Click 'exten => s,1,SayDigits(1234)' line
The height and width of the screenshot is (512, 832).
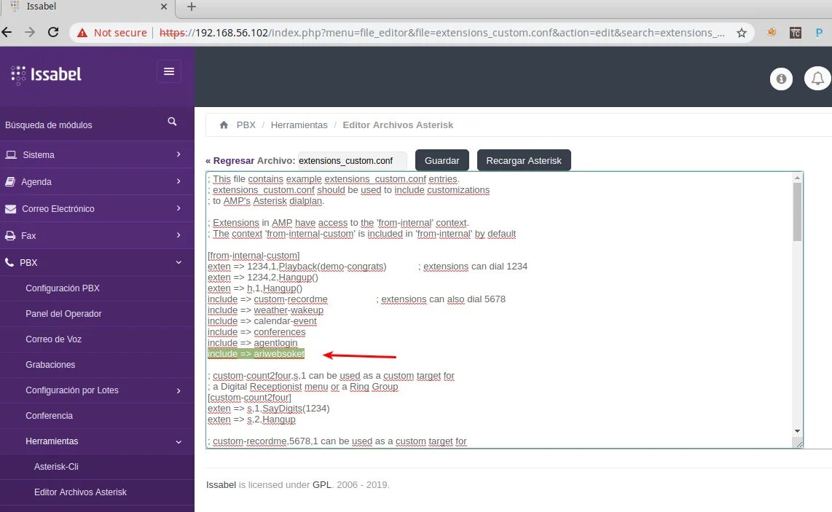[269, 409]
